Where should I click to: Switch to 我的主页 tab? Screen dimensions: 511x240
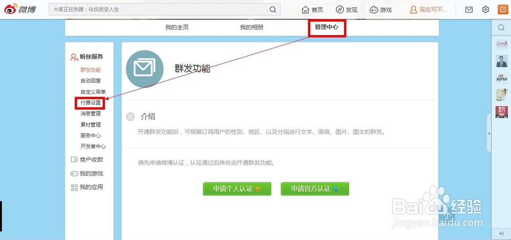pos(177,28)
